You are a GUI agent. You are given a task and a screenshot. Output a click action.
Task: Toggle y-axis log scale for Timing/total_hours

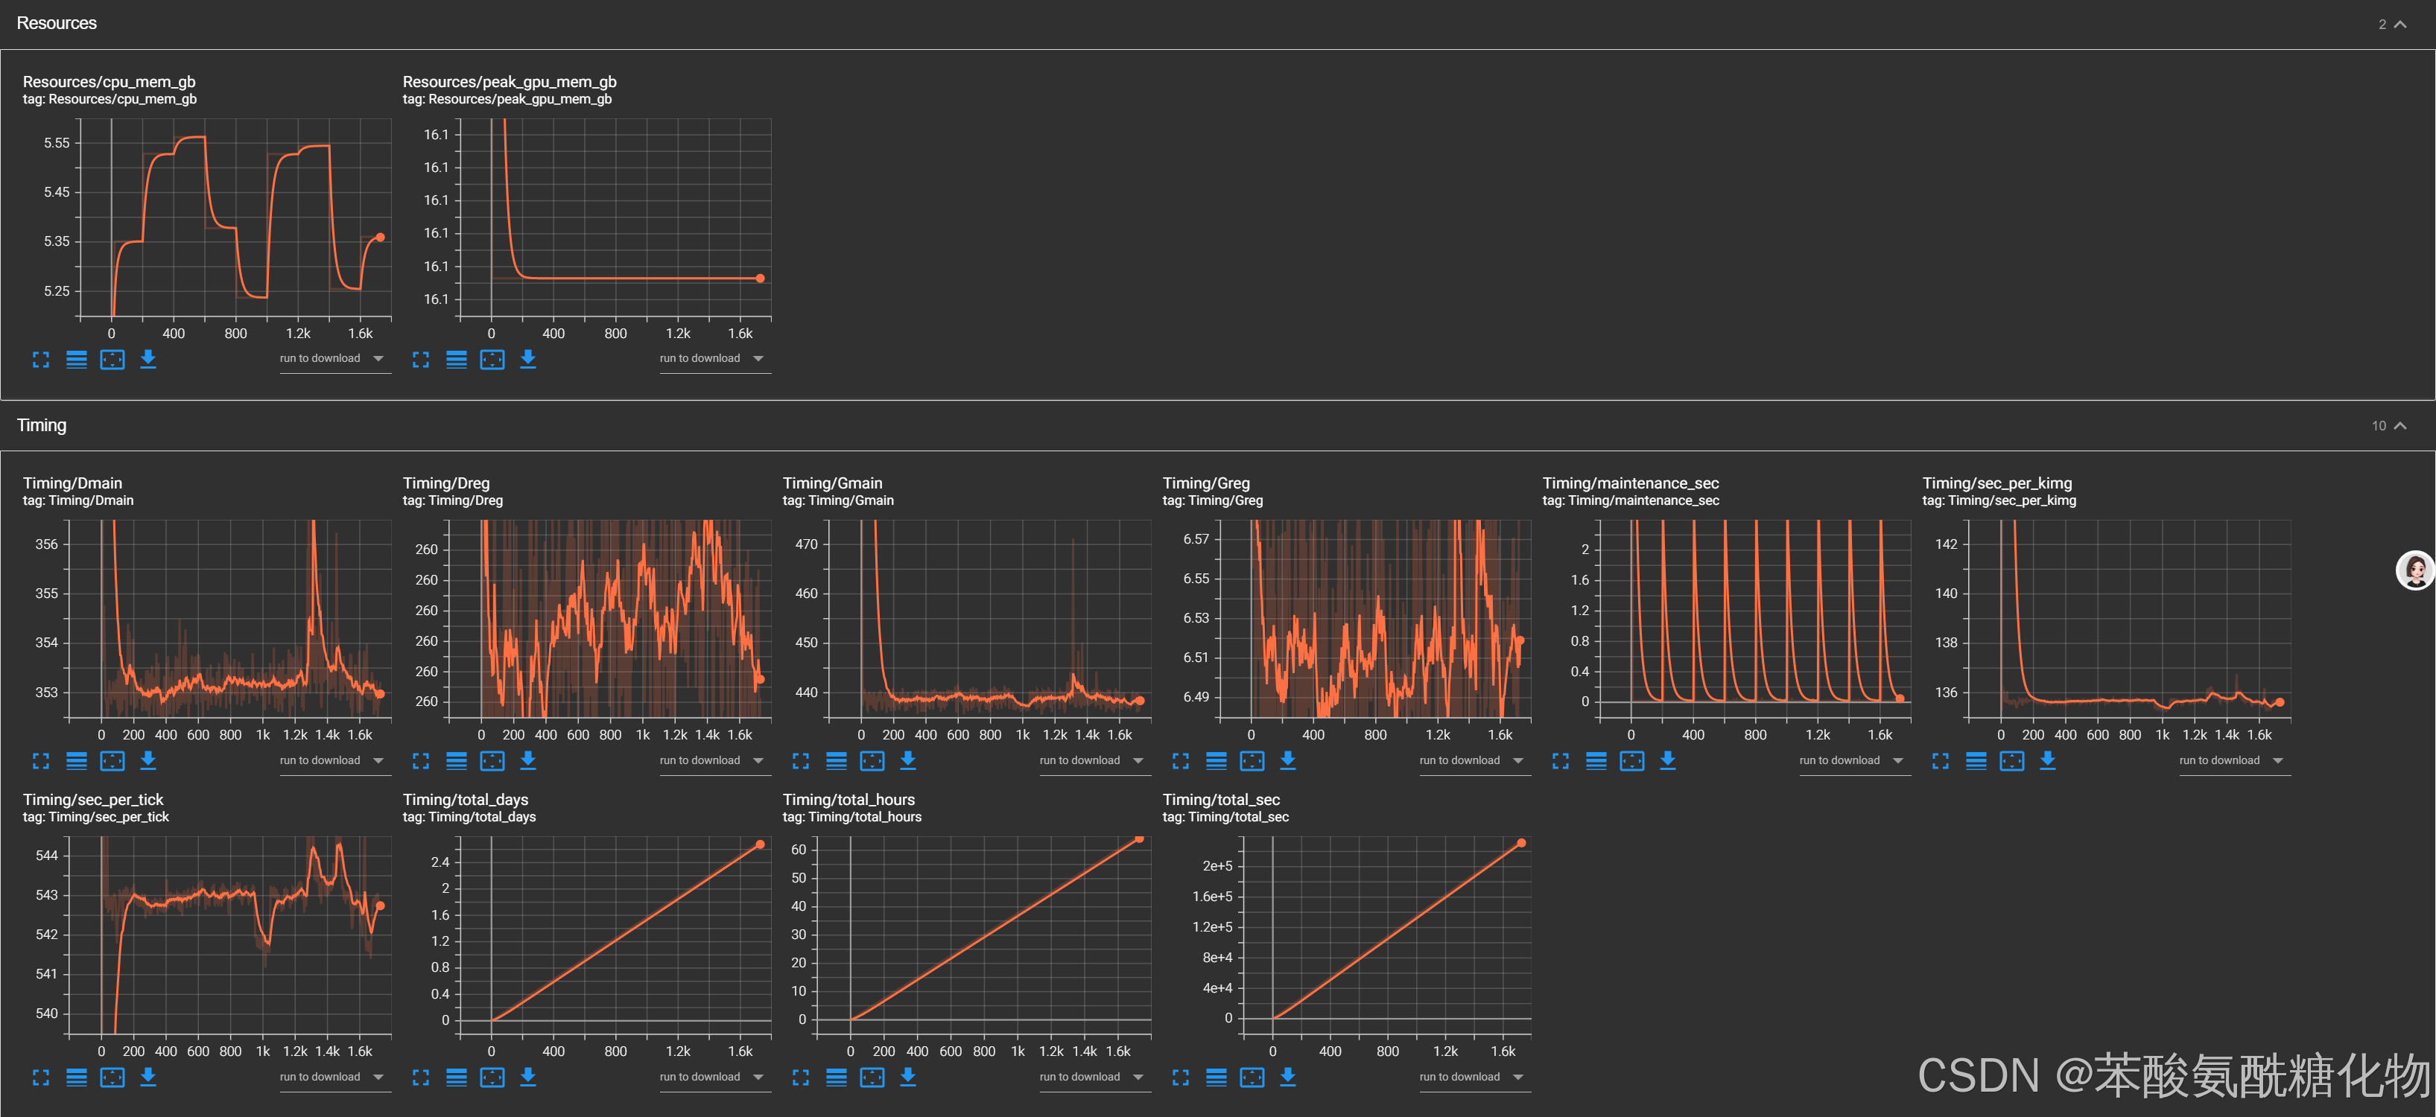tap(836, 1078)
